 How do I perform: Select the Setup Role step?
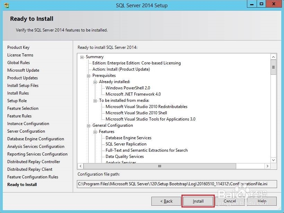(x=17, y=101)
